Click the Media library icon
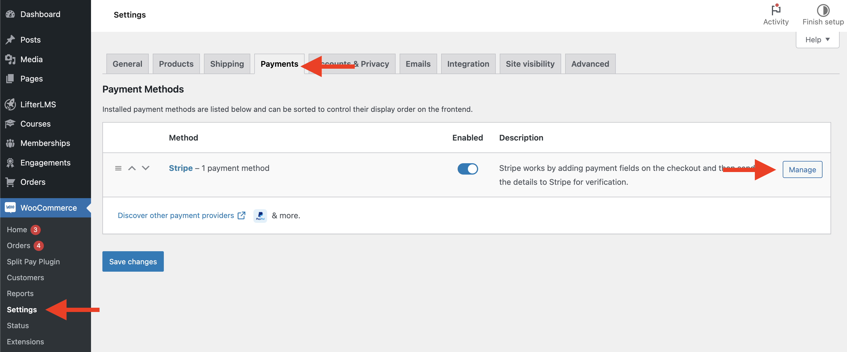 coord(10,59)
